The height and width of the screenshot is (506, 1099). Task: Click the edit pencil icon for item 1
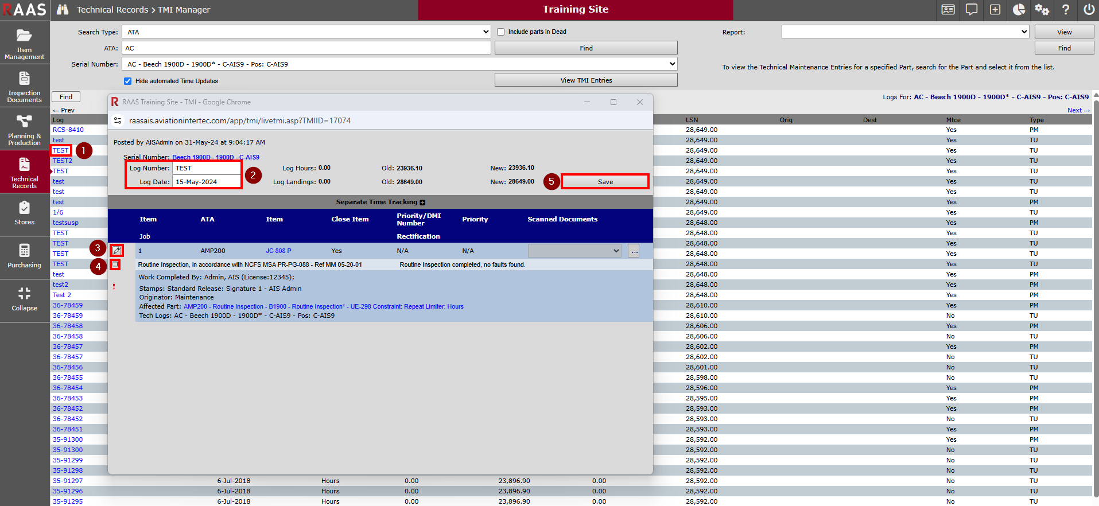pyautogui.click(x=116, y=250)
